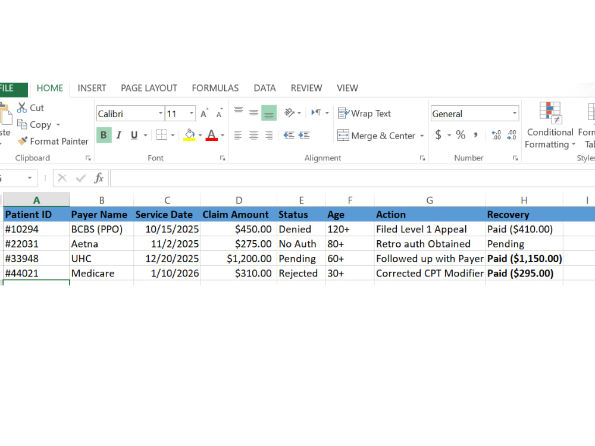
Task: Open the font color dropdown arrow
Action: pos(223,135)
